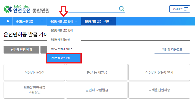Image resolution: width=195 pixels, height=104 pixels.
Task: Select 운전면허증 발급 안내 submenu item
Action: [x=64, y=30]
